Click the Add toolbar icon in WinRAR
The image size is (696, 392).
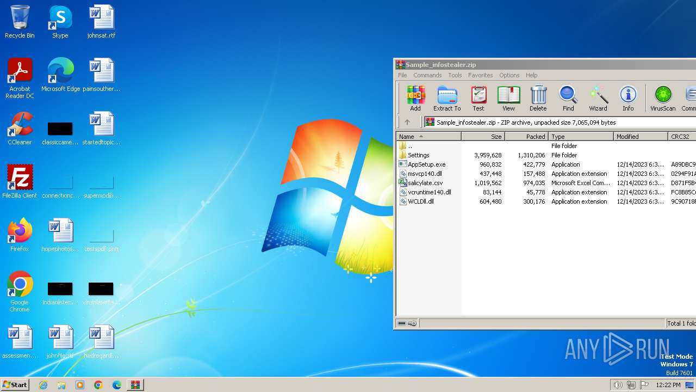point(415,99)
